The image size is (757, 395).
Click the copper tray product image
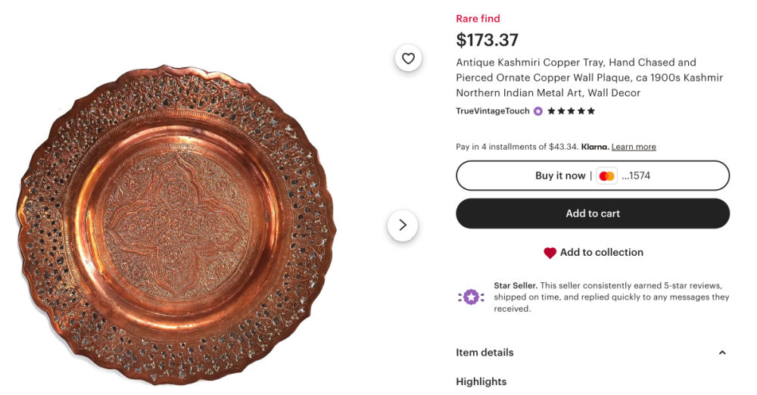176,225
